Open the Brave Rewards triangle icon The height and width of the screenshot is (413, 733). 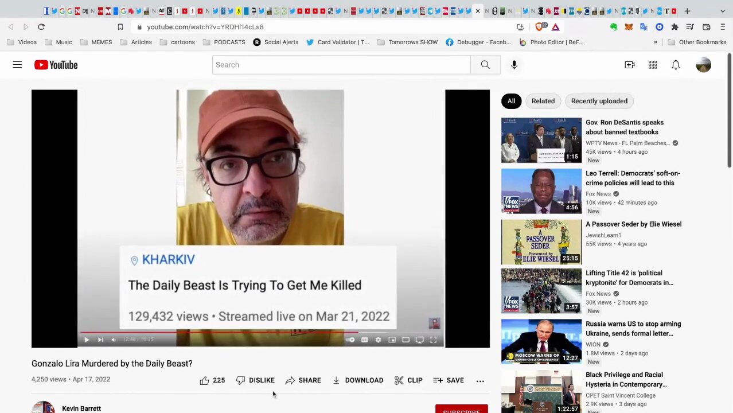tap(555, 27)
